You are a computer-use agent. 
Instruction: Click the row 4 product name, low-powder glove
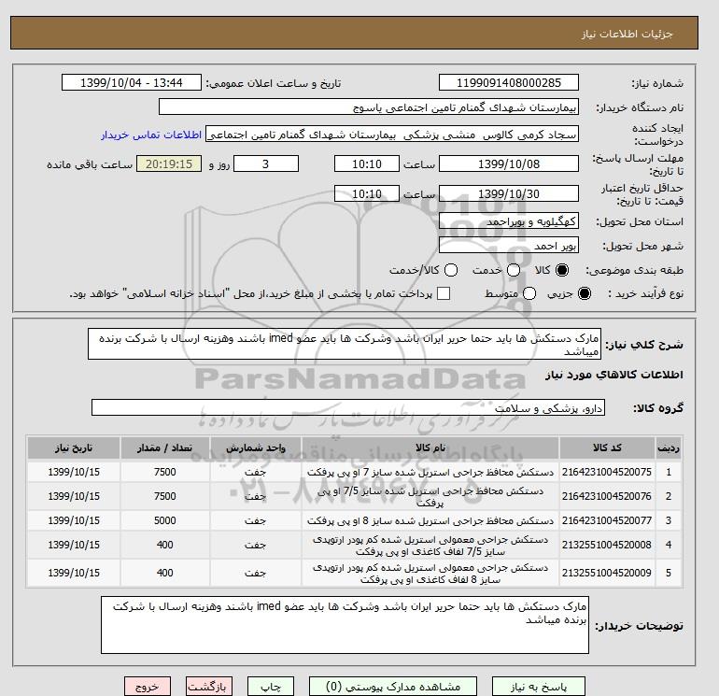pos(430,545)
